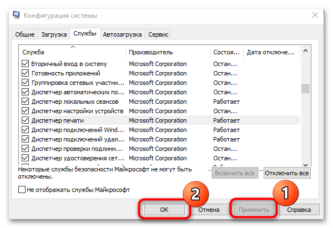The width and height of the screenshot is (333, 228).
Task: Click the Отключить все button
Action: pyautogui.click(x=287, y=173)
